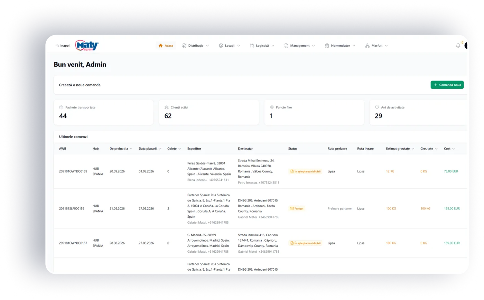Click the Acasa home icon
The image size is (484, 300).
coord(160,46)
